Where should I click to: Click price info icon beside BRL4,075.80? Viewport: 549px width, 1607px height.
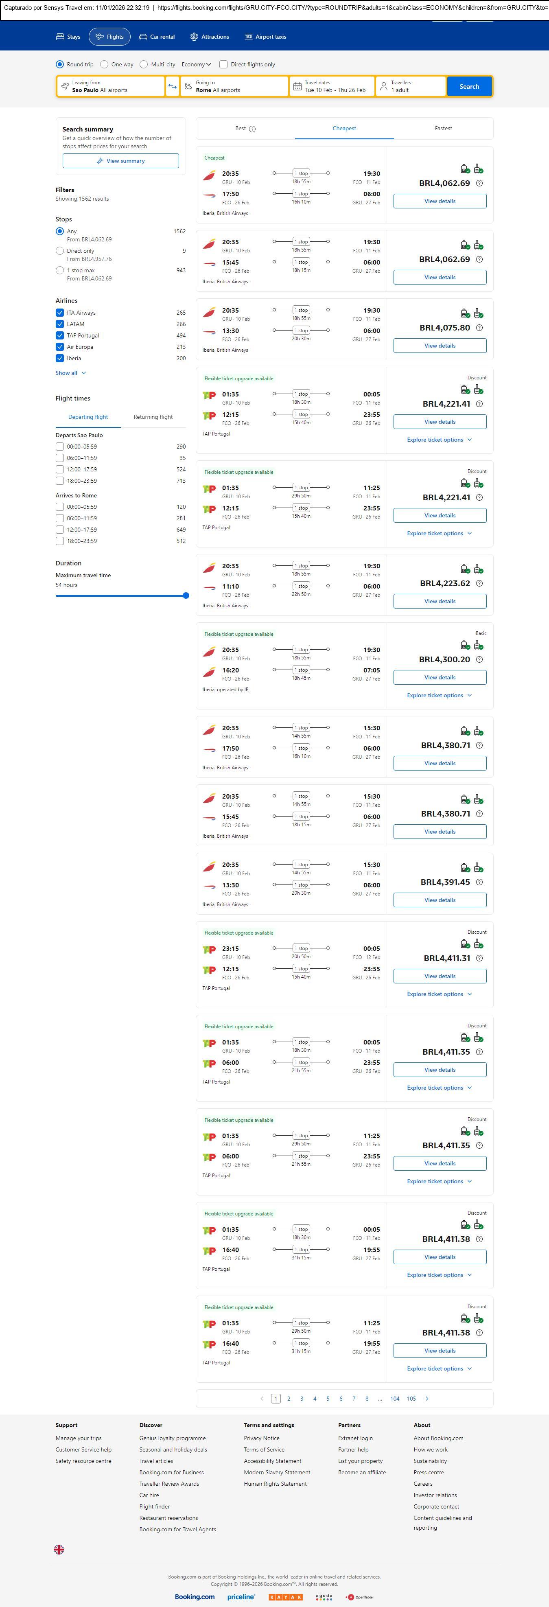pos(479,328)
